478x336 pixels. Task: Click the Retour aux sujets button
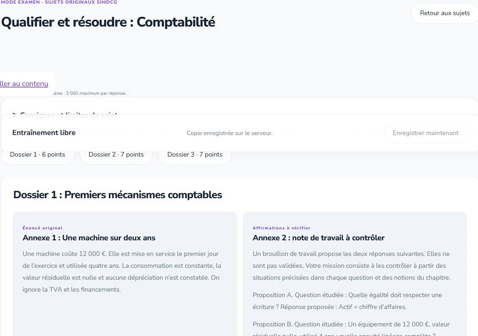(x=445, y=13)
